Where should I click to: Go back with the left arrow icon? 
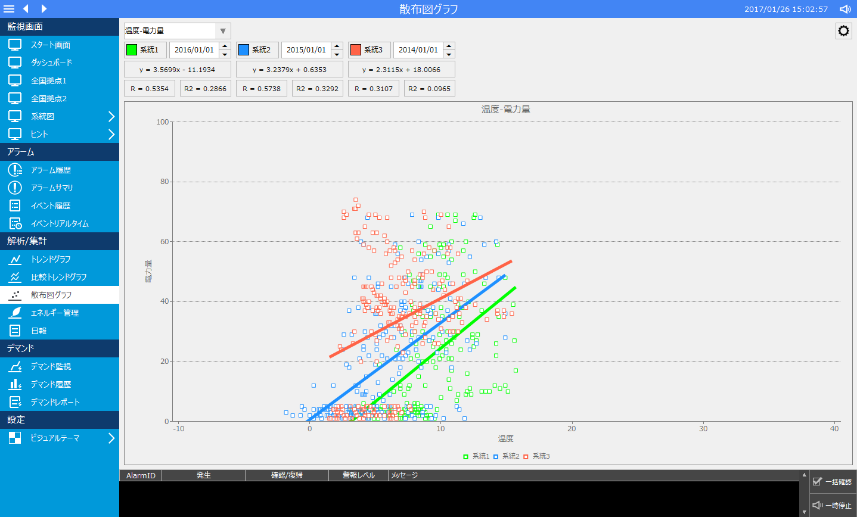click(26, 9)
